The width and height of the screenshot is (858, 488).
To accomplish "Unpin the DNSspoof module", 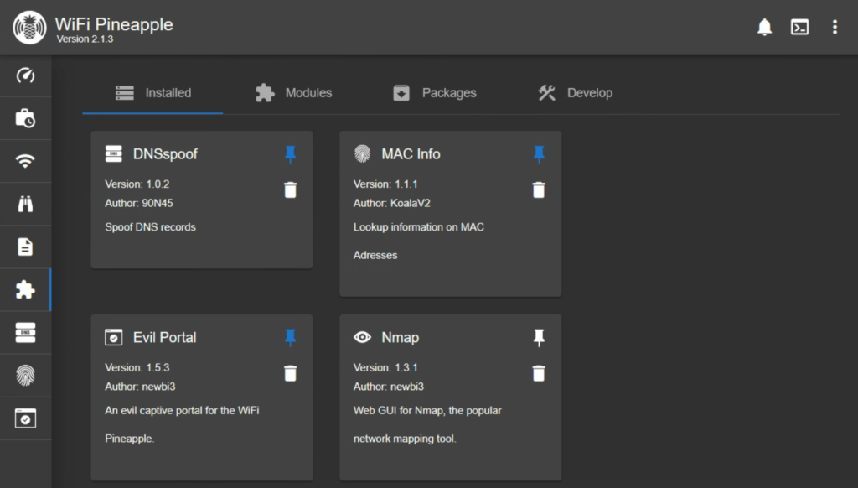I will [x=291, y=154].
